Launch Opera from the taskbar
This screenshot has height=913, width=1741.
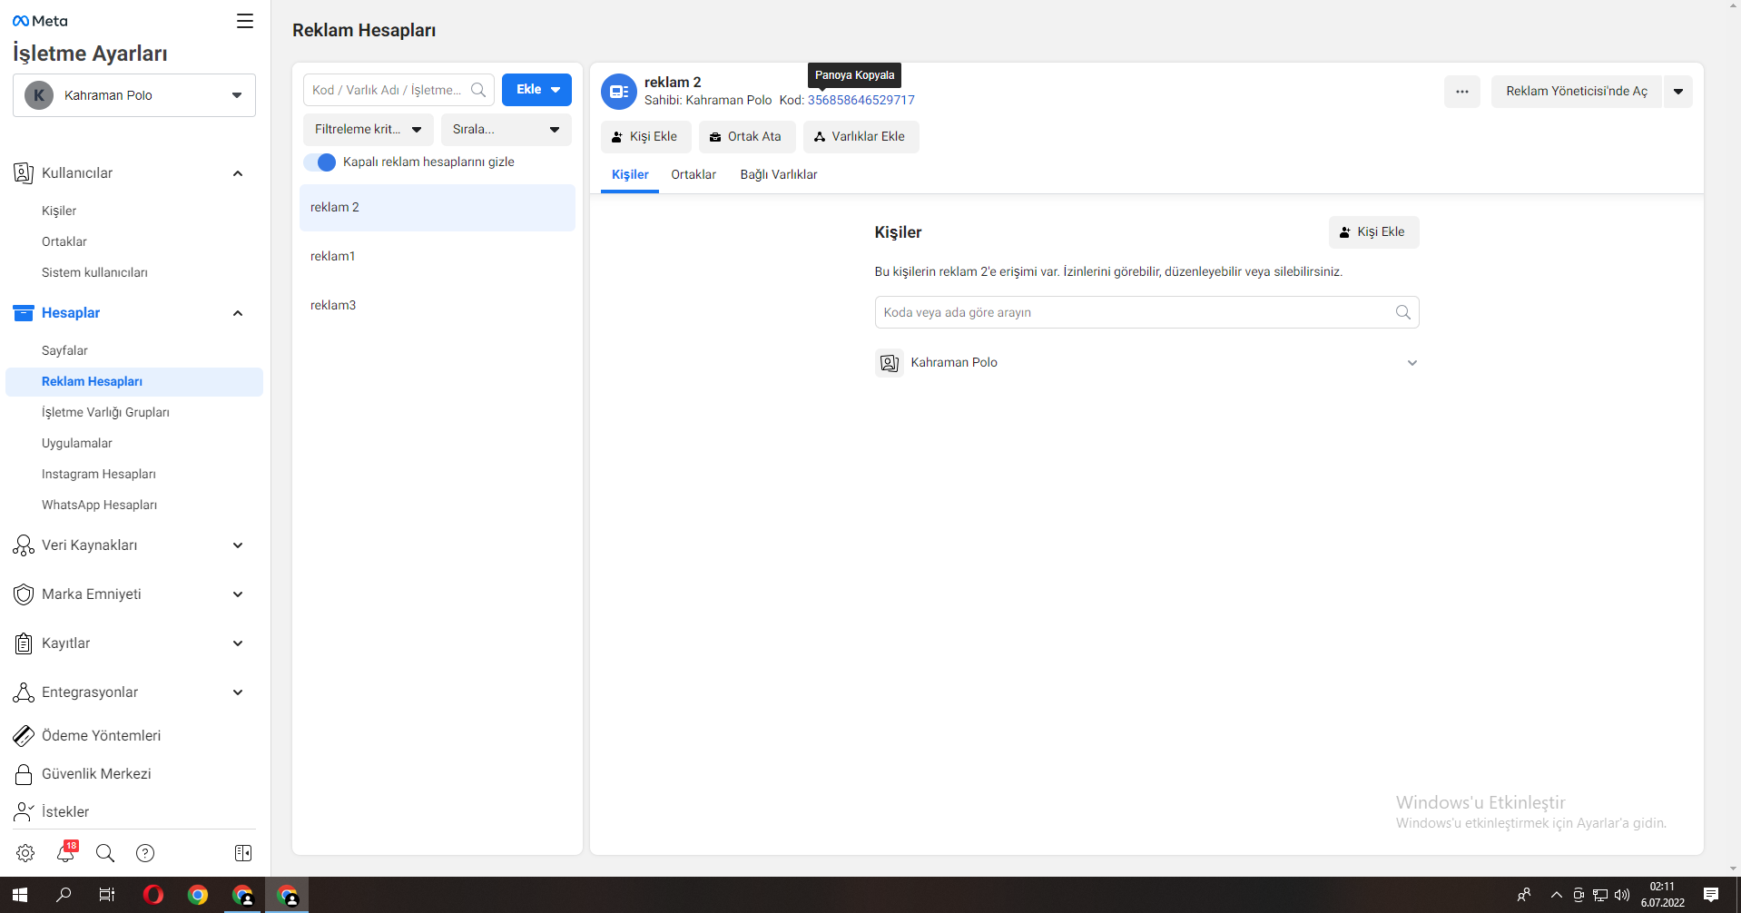tap(152, 895)
